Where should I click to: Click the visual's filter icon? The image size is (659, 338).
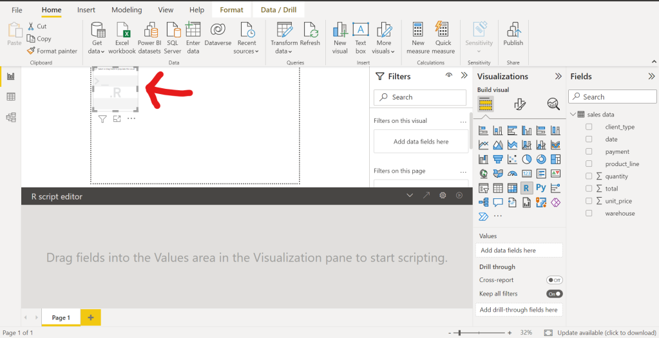coord(102,119)
